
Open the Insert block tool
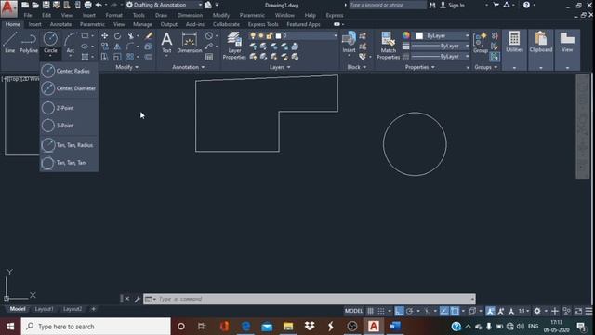pyautogui.click(x=349, y=42)
